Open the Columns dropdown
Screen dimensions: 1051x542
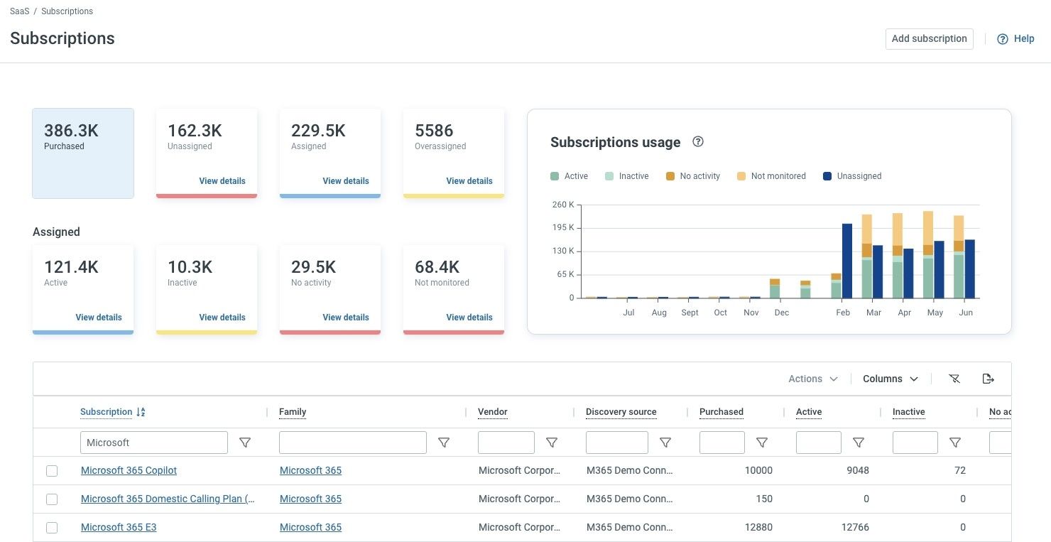[891, 379]
